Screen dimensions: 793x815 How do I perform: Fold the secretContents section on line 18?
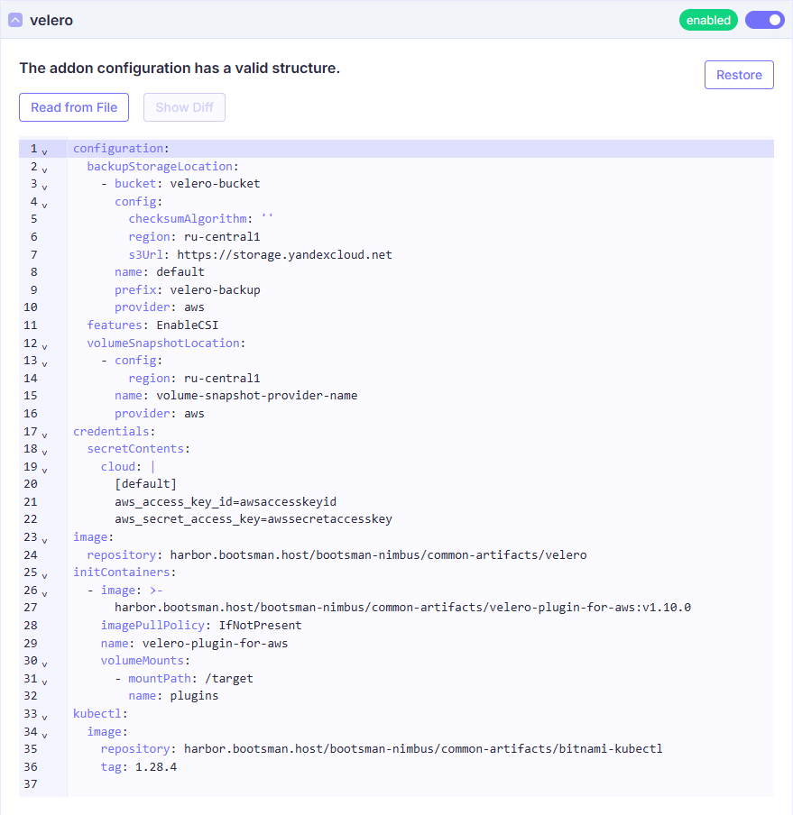point(44,451)
